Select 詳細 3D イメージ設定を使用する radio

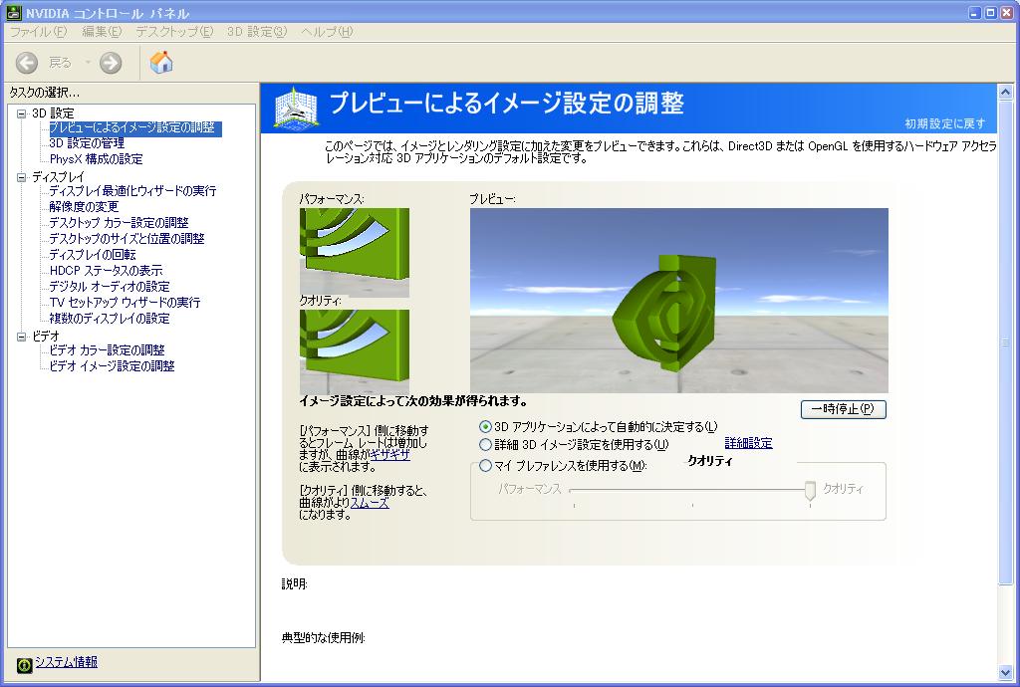(485, 445)
